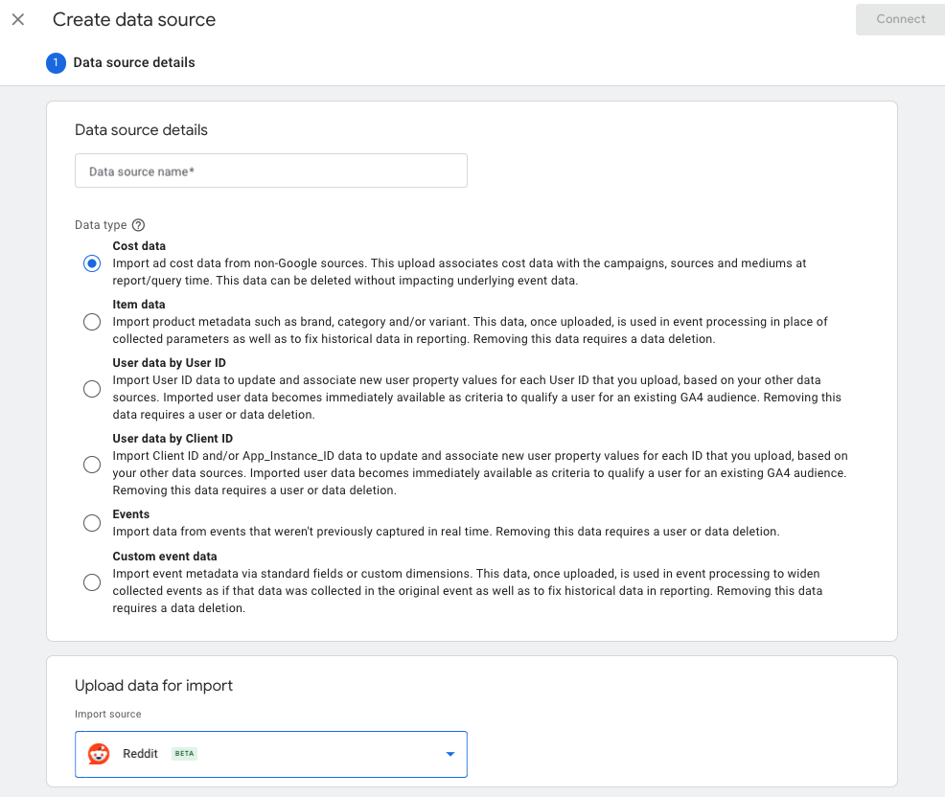The height and width of the screenshot is (797, 945).
Task: Click the Data source name field
Action: click(270, 171)
